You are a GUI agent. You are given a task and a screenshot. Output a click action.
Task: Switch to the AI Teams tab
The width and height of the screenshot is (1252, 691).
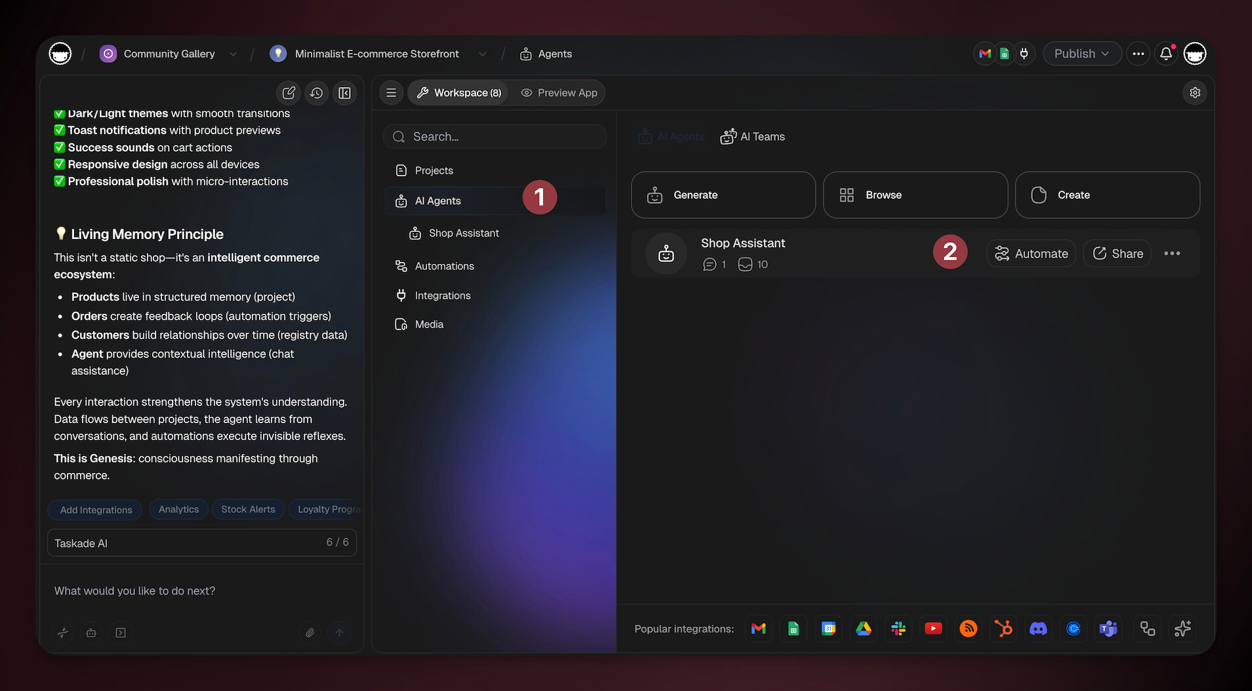click(753, 137)
